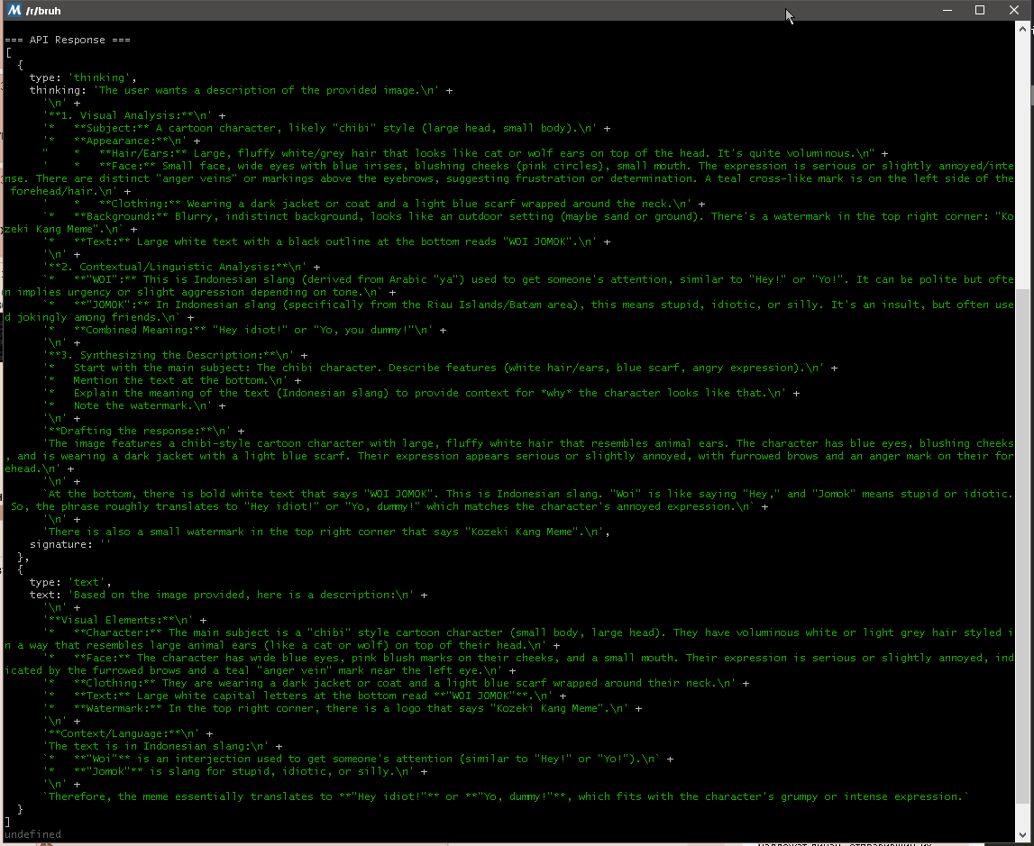Click the '**Drafting the response:**' line
This screenshot has width=1034, height=846.
[143, 431]
